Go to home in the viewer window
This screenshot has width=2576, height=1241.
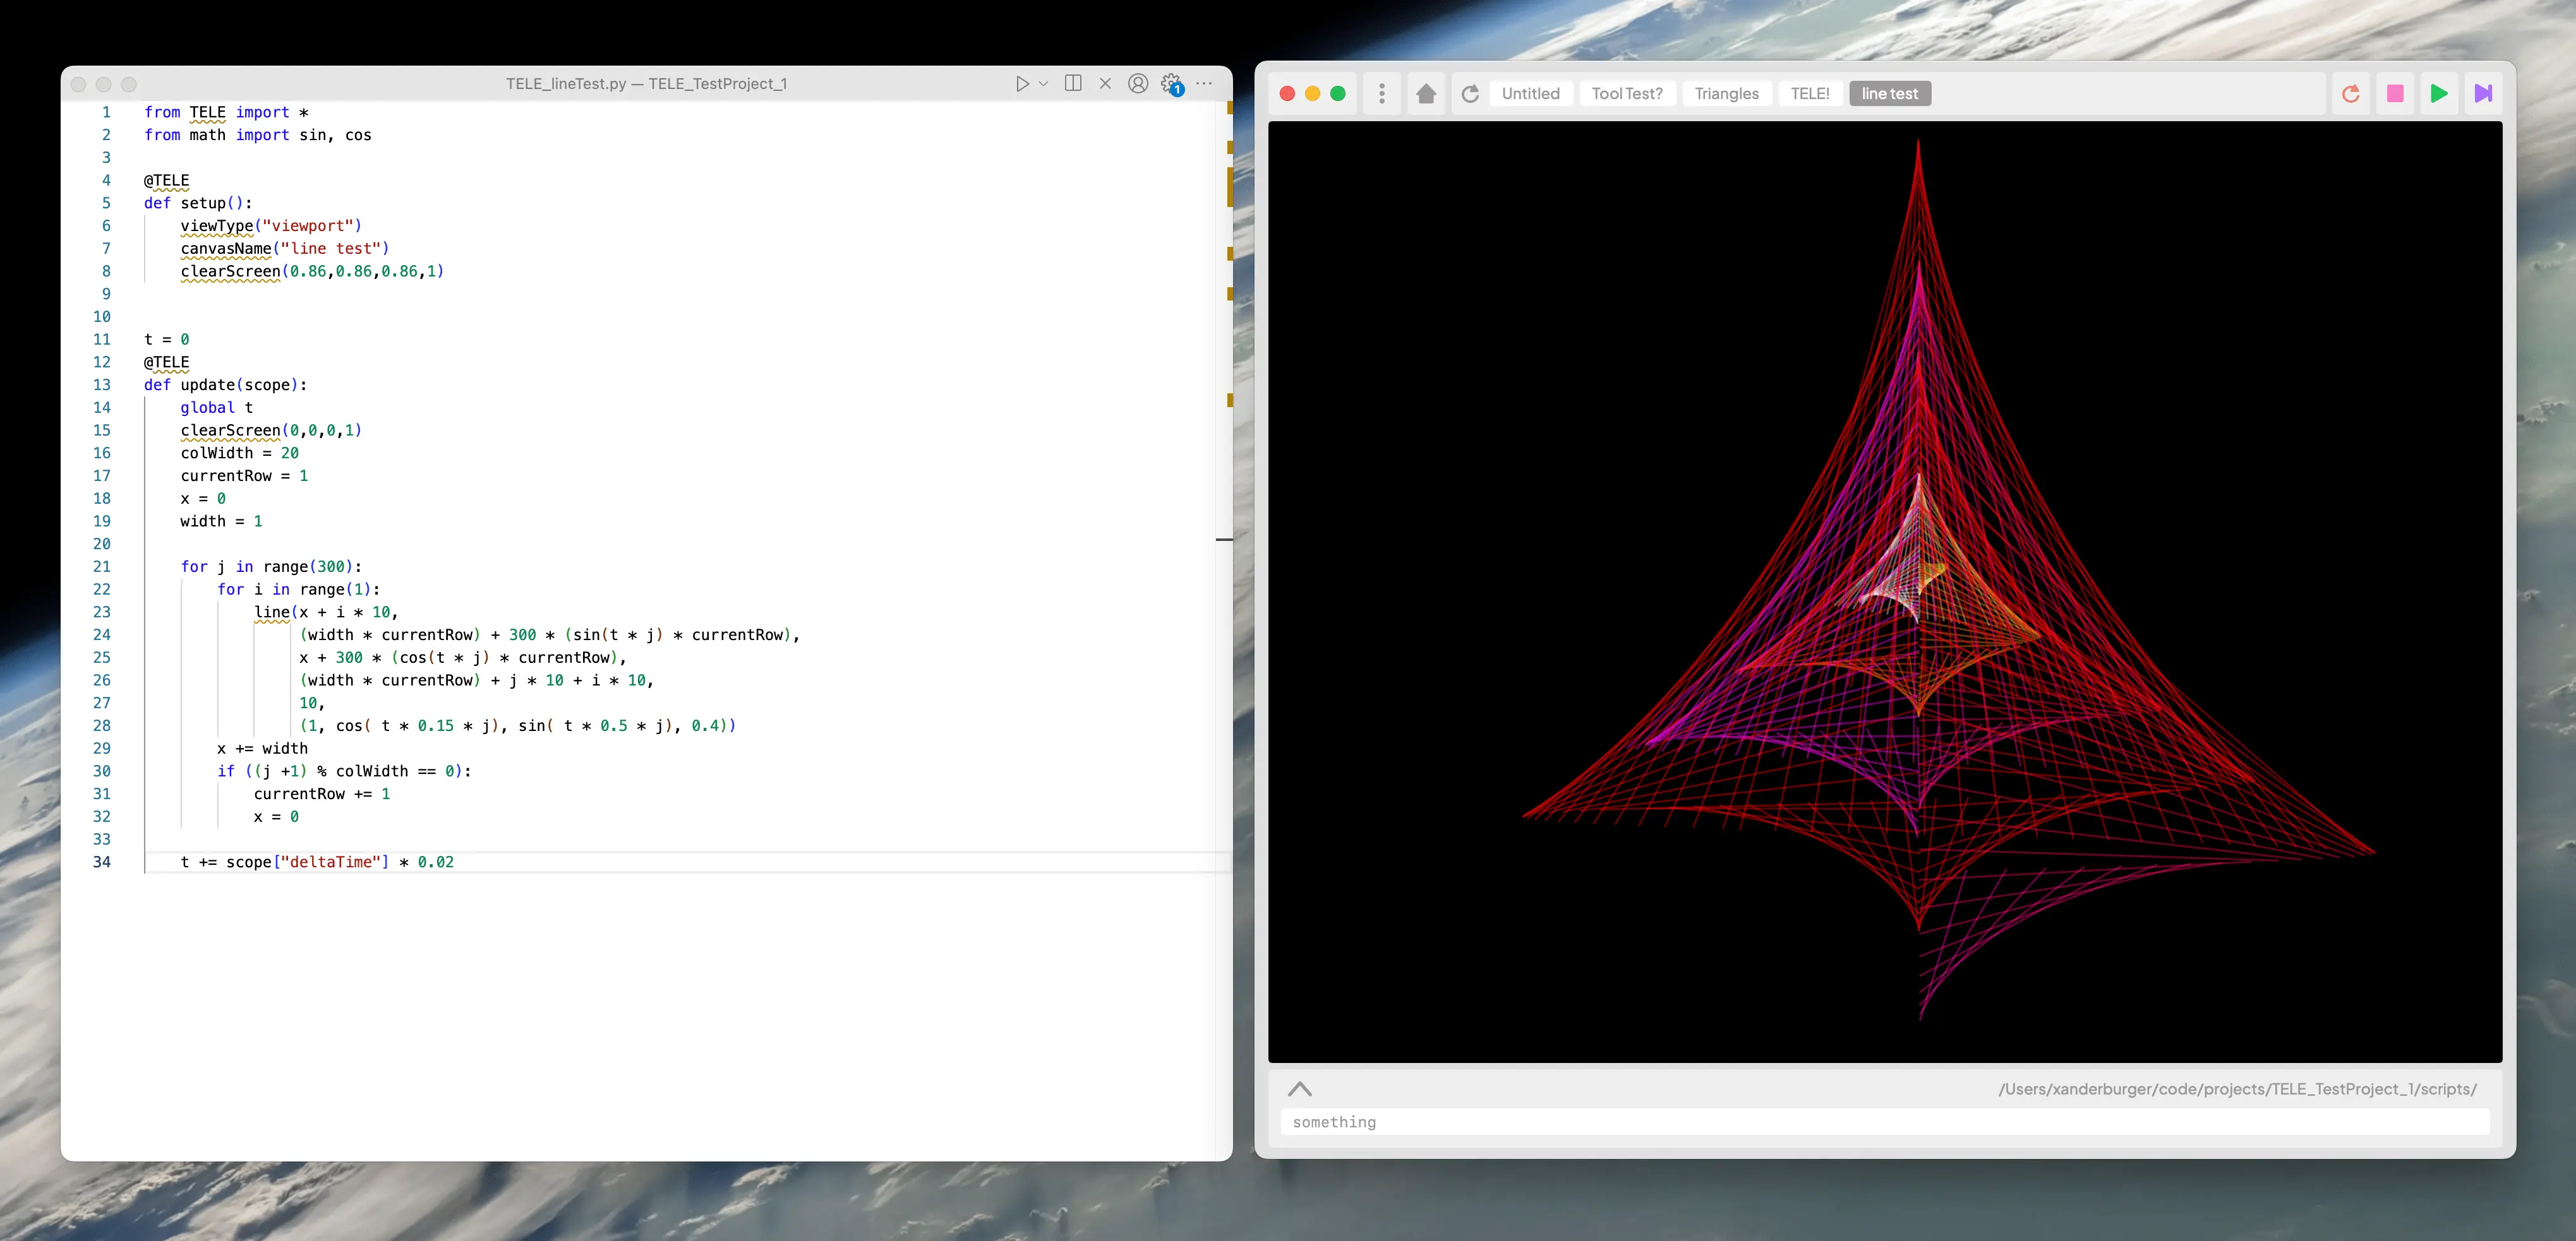tap(1426, 94)
